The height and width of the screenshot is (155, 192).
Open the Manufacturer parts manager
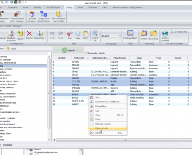coord(17,16)
